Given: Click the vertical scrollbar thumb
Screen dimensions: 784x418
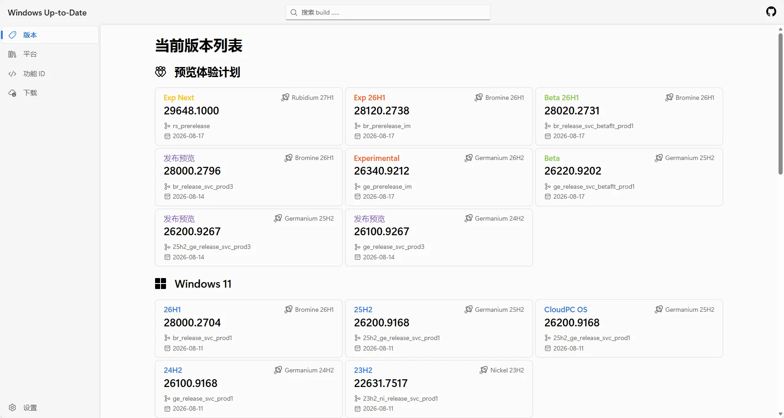Looking at the screenshot, I should coord(780,103).
